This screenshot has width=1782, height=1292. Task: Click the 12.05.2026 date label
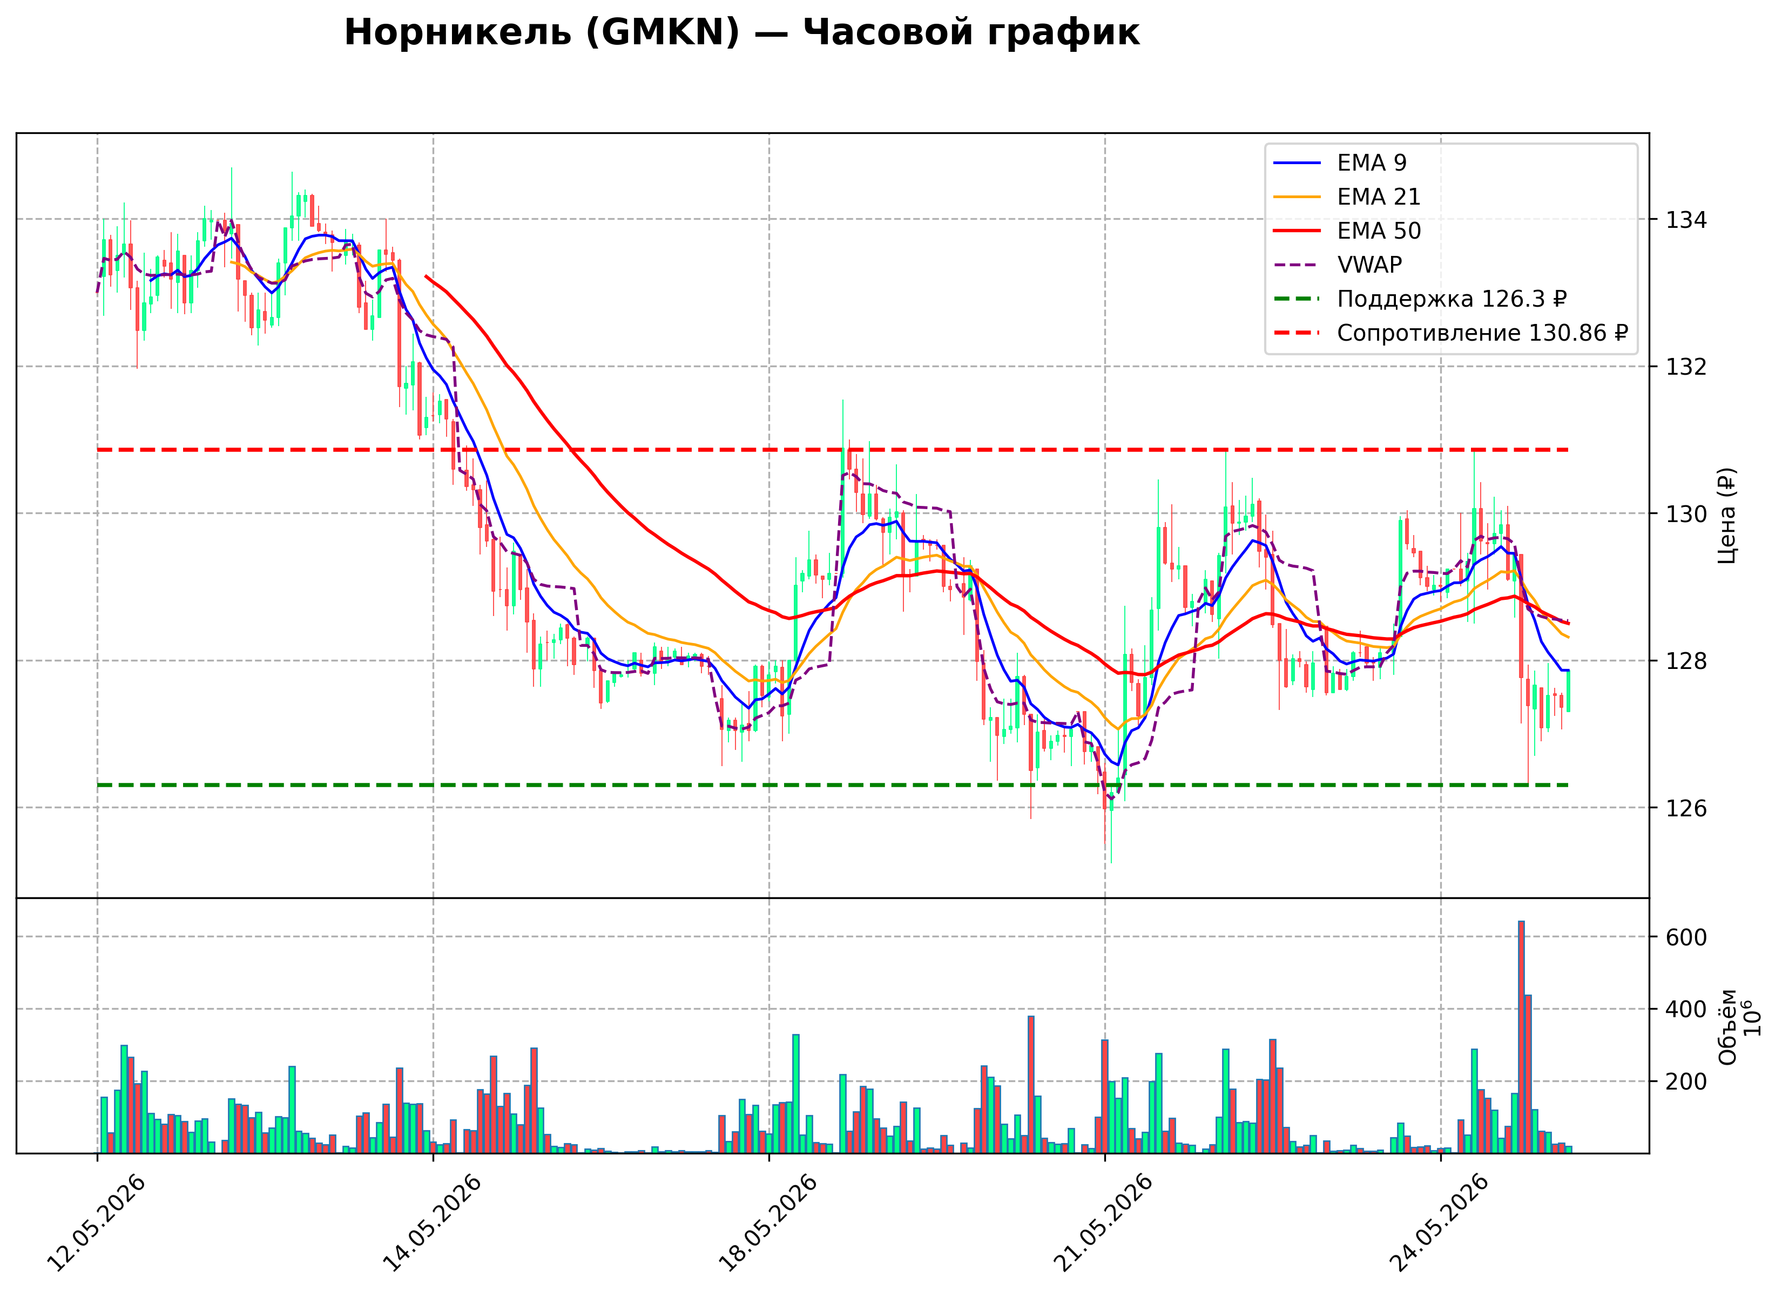(97, 1223)
